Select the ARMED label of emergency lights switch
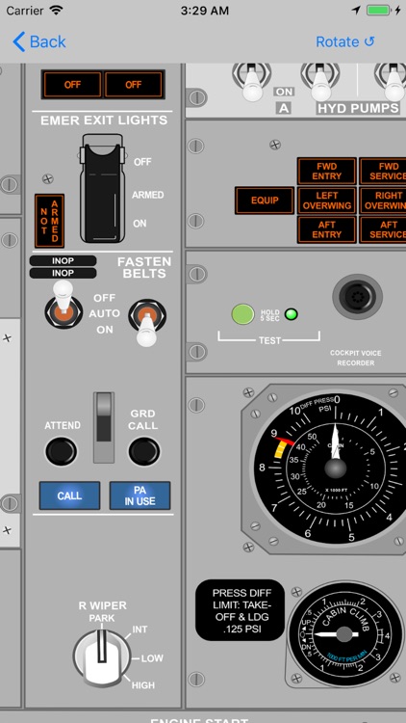Screen dimensions: 406x723 coord(148,195)
